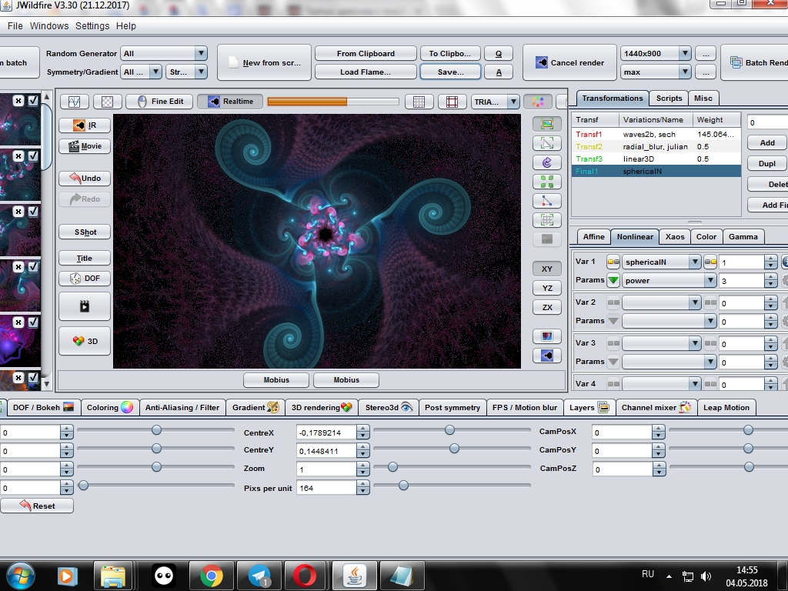788x591 pixels.
Task: Select the triangle-in-brackets icon beside the preview
Action: click(x=547, y=143)
